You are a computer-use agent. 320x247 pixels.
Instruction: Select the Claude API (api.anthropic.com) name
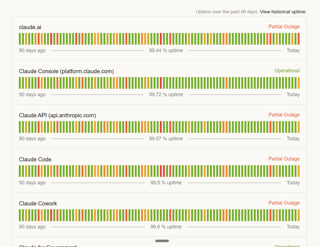coord(57,115)
